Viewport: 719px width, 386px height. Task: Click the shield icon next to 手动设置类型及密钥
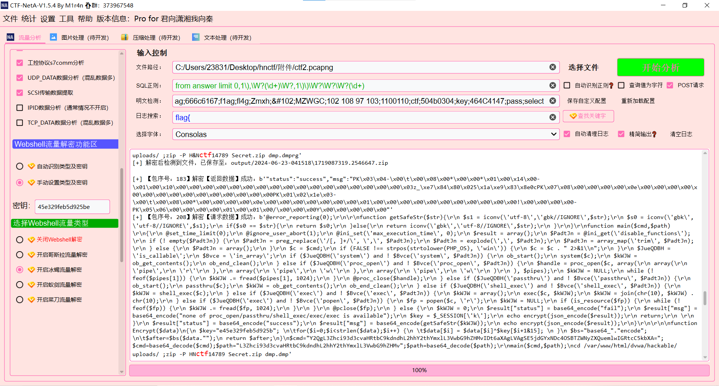[31, 182]
